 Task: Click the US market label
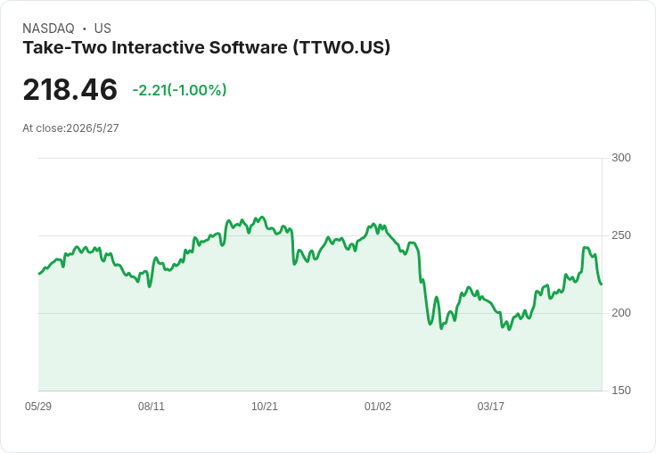pos(102,29)
